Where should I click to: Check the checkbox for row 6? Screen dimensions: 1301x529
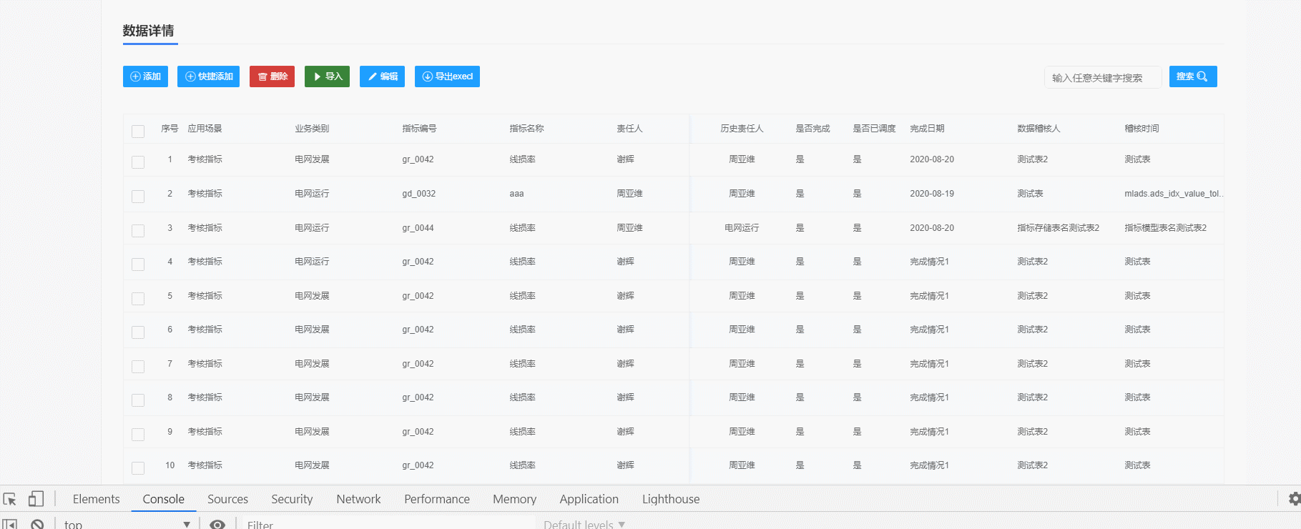pos(138,332)
